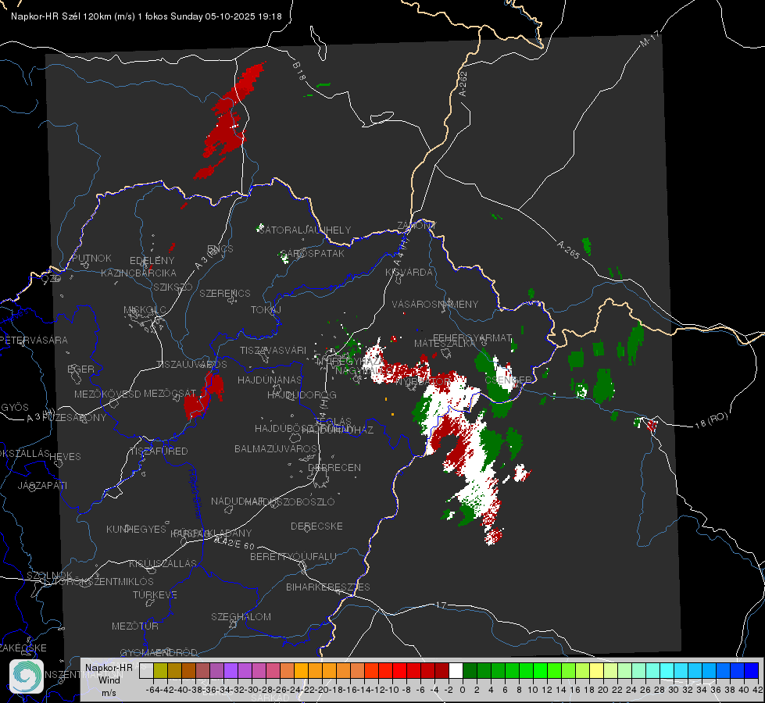Click the SZIKSZÓ city label
This screenshot has width=765, height=703.
[x=173, y=287]
